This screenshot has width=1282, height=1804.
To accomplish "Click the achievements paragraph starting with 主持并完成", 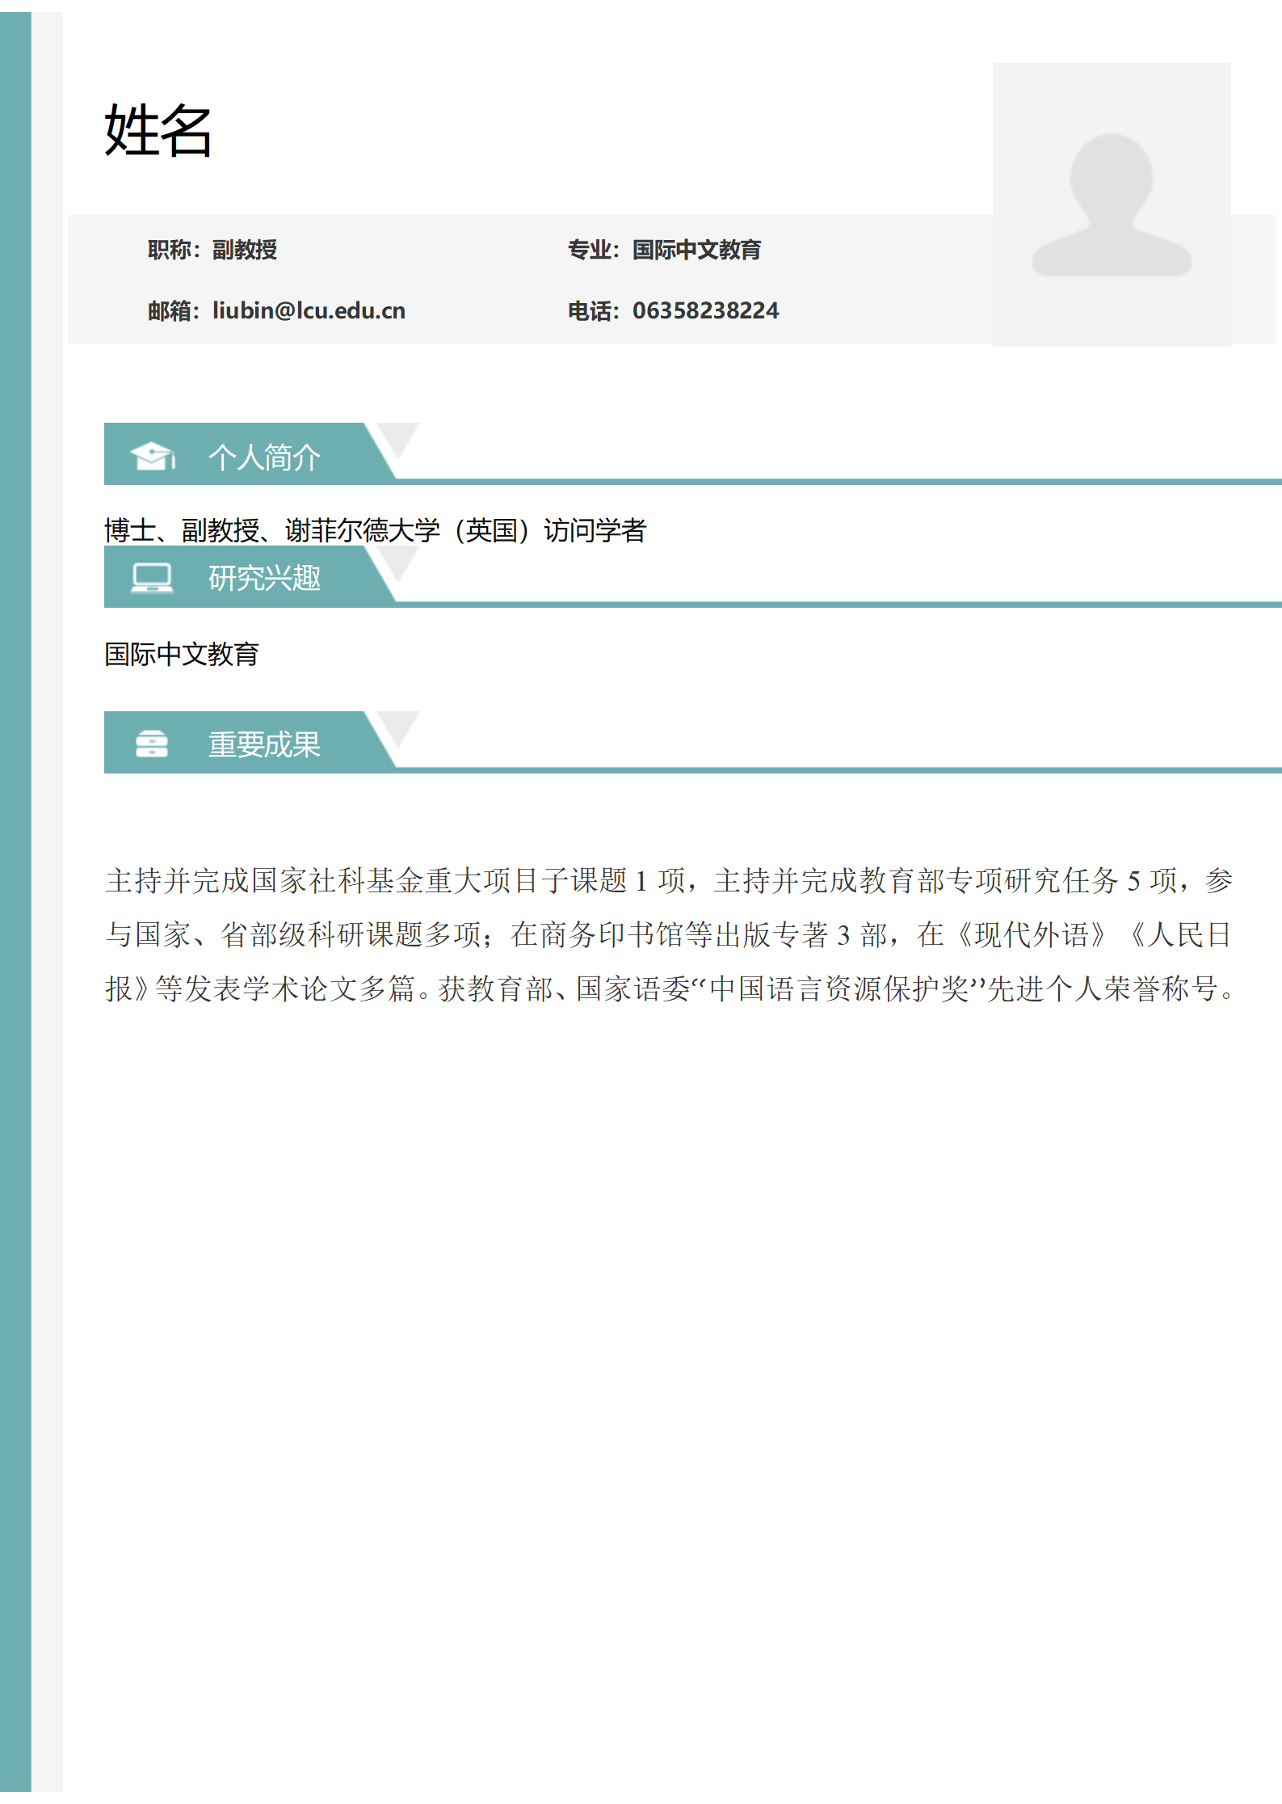I will [669, 934].
